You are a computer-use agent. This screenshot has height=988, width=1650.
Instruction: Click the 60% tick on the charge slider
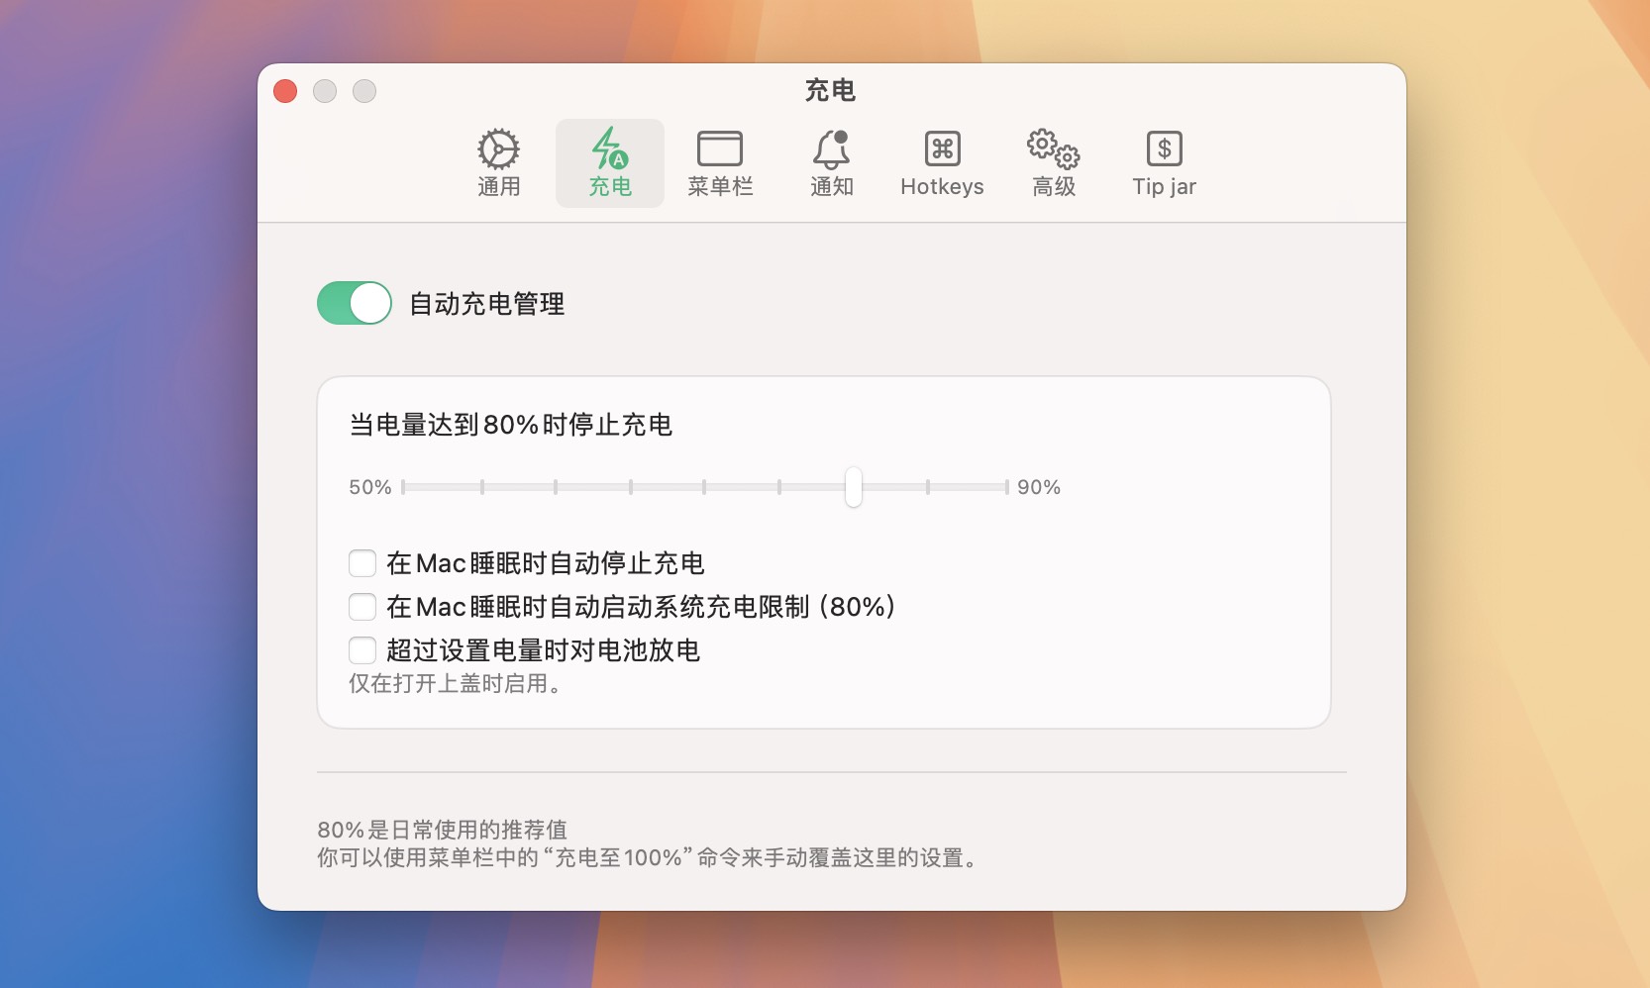coord(556,487)
